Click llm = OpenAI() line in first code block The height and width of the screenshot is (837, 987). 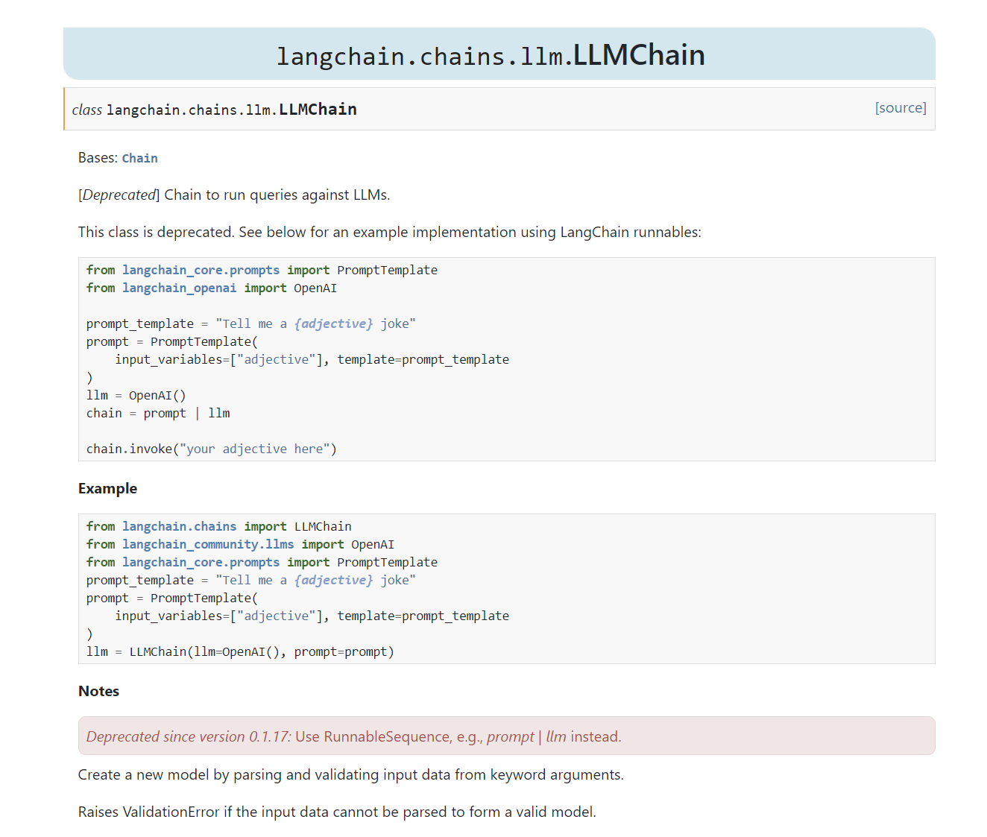point(136,395)
